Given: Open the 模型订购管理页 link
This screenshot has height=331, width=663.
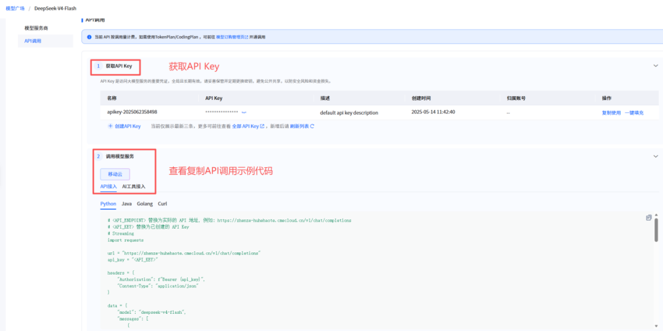Looking at the screenshot, I should point(232,37).
